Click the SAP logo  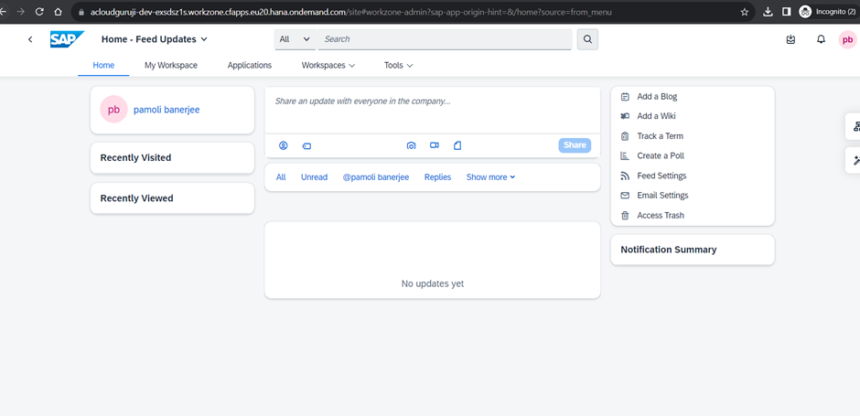pyautogui.click(x=67, y=39)
